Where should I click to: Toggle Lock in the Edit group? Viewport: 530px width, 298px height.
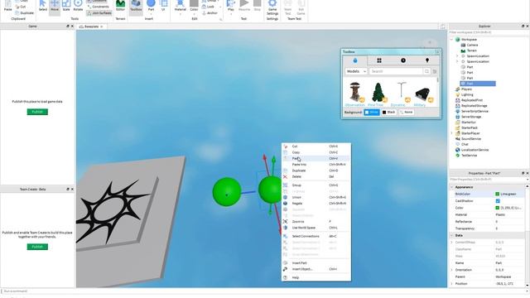[x=208, y=7]
